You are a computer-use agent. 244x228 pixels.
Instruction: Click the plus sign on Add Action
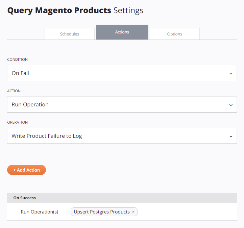click(15, 170)
